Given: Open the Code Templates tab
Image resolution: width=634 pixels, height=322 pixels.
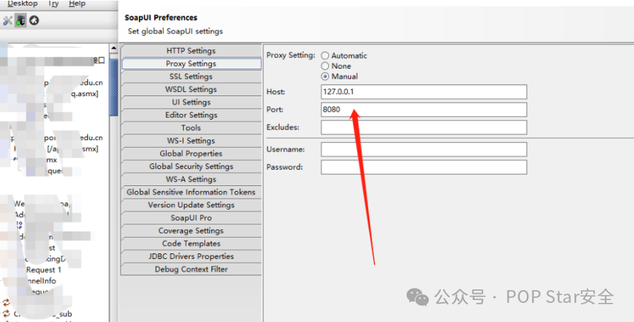Looking at the screenshot, I should (x=191, y=243).
